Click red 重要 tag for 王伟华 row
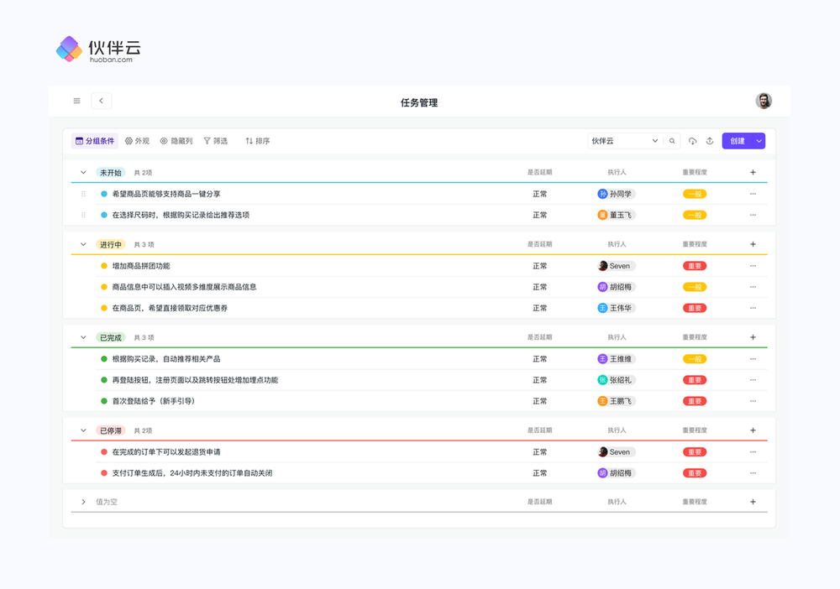Screen dimensions: 840x589 (695, 308)
